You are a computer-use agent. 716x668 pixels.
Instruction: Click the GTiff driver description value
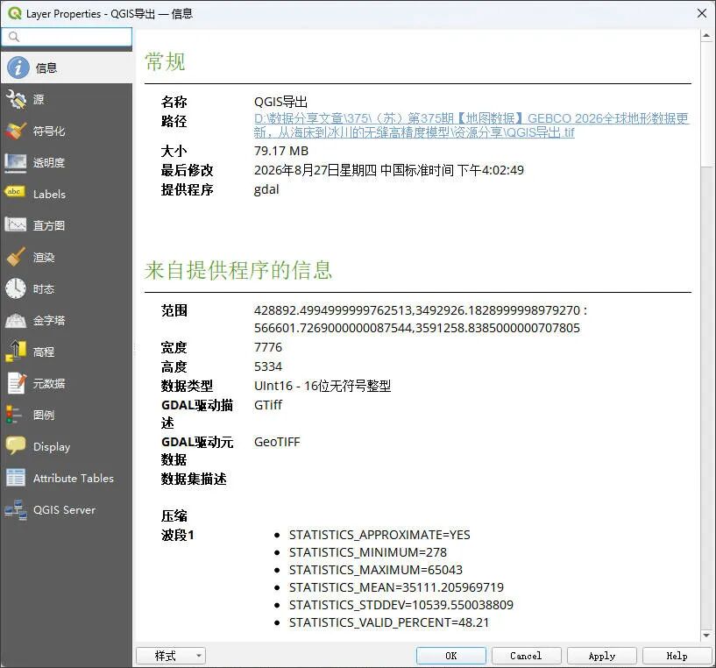click(x=268, y=405)
